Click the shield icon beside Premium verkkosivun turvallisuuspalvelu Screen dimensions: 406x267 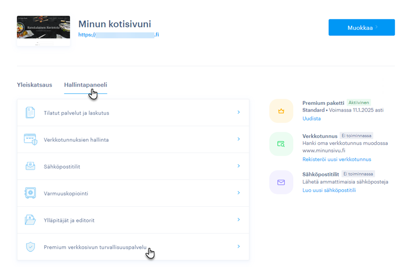pos(30,247)
